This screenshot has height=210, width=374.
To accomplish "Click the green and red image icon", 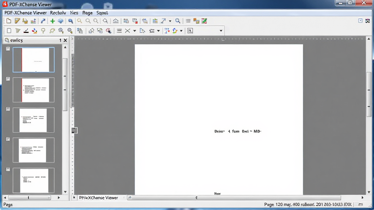I will (205, 21).
